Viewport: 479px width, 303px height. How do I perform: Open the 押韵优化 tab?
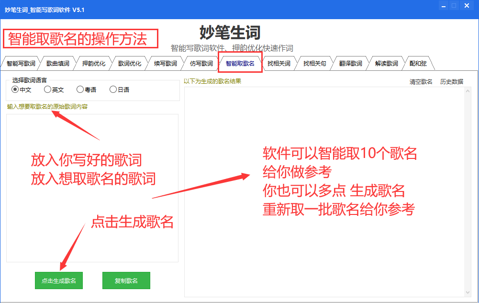click(x=93, y=64)
